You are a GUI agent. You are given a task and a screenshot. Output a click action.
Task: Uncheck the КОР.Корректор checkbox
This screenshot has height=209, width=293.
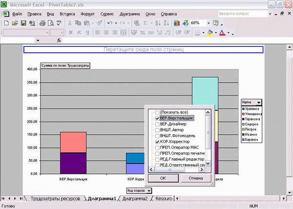157,142
